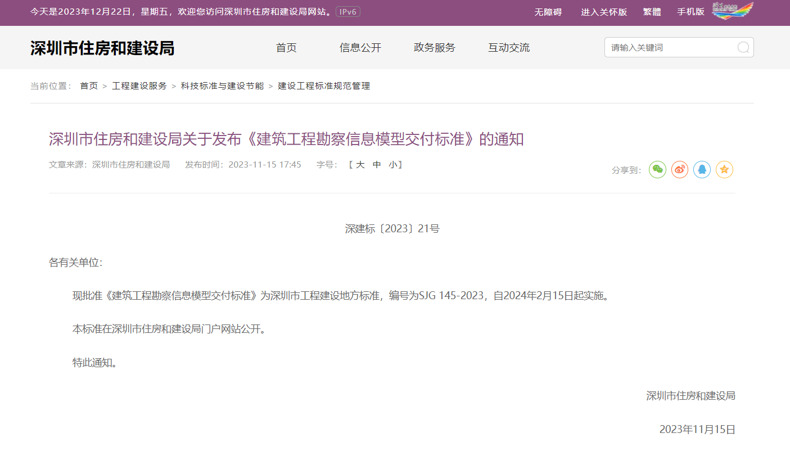Click the IPv6 badge
This screenshot has width=790, height=460.
[x=348, y=12]
